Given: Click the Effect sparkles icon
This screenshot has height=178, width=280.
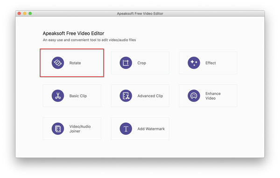Looking at the screenshot, I should (x=194, y=63).
